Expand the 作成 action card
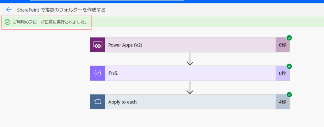The height and width of the screenshot is (127, 324). (189, 73)
